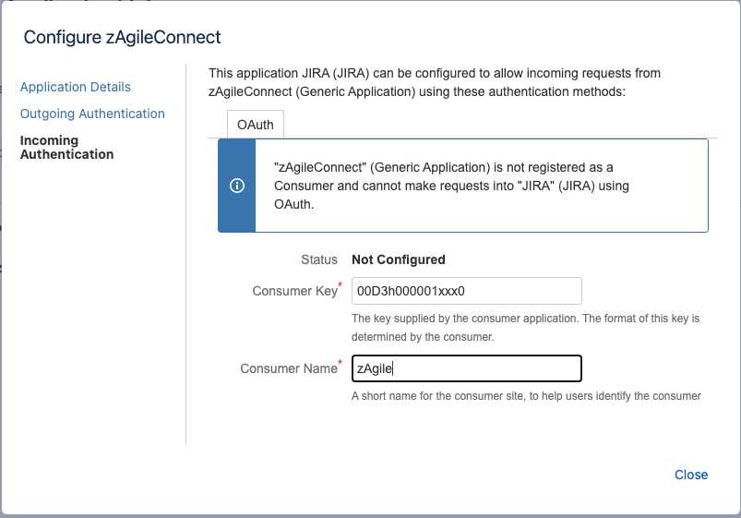The image size is (741, 518).
Task: Click the info icon in the blue banner
Action: tap(236, 186)
